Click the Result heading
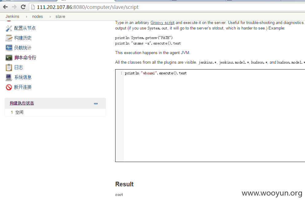The width and height of the screenshot is (305, 202). [x=124, y=184]
